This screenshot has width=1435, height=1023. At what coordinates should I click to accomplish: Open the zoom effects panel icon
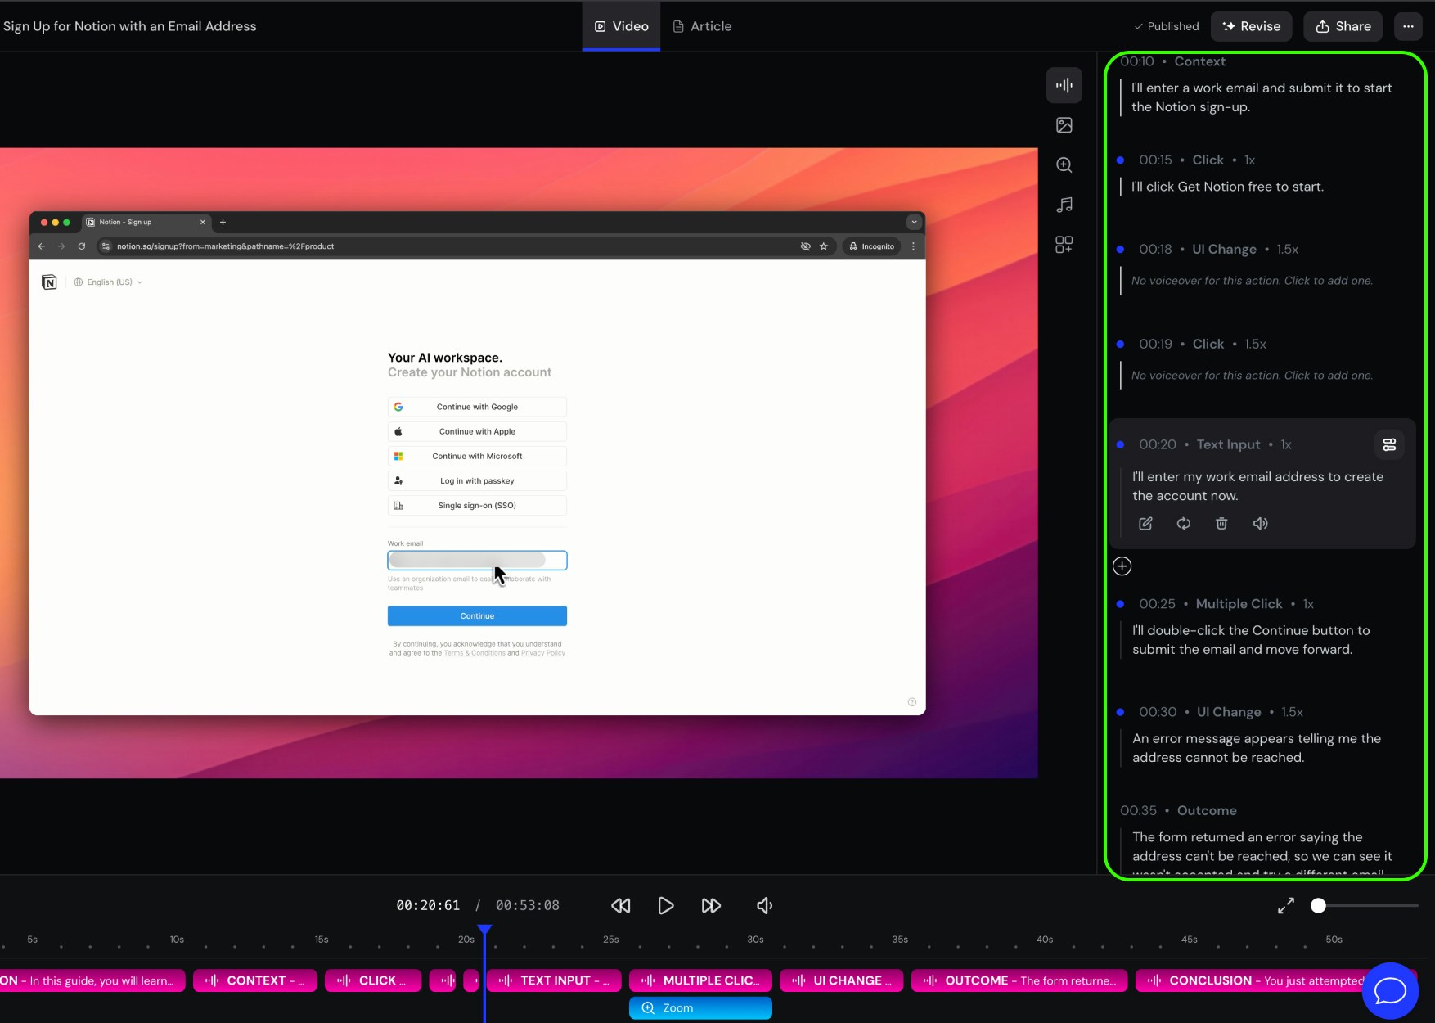1064,164
